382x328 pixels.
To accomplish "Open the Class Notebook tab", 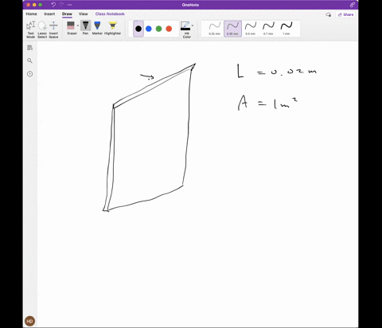I will 110,14.
